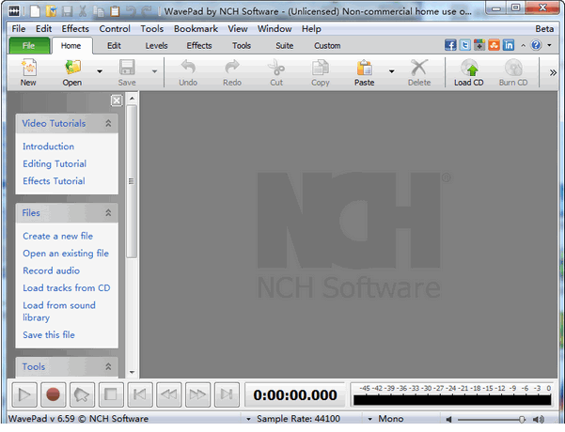The image size is (565, 432).
Task: Share on Facebook icon
Action: point(450,45)
